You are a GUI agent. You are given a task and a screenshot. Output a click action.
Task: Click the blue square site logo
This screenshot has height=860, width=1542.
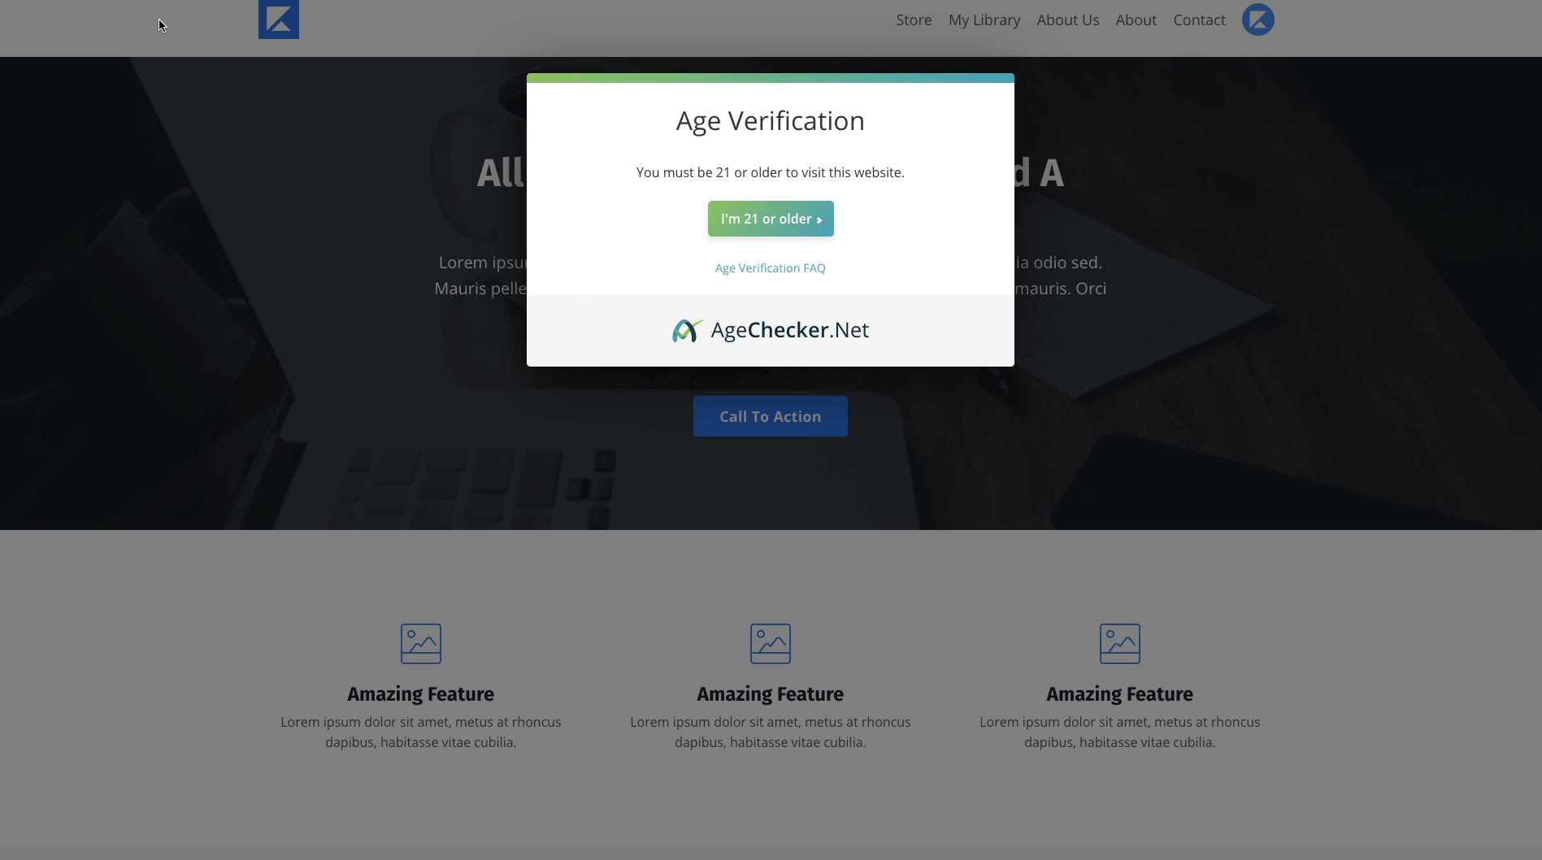[x=279, y=20]
